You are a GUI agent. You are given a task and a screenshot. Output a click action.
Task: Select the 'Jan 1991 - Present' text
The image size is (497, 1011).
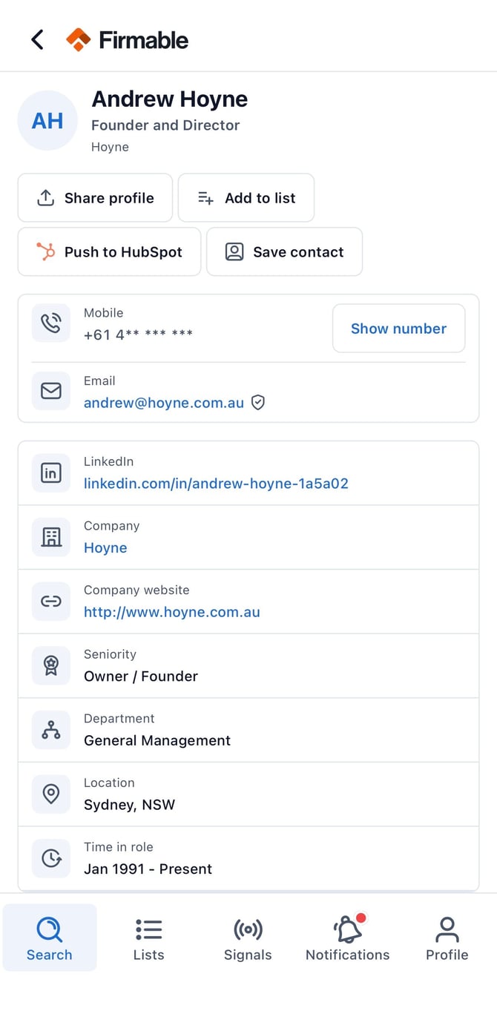click(x=148, y=869)
